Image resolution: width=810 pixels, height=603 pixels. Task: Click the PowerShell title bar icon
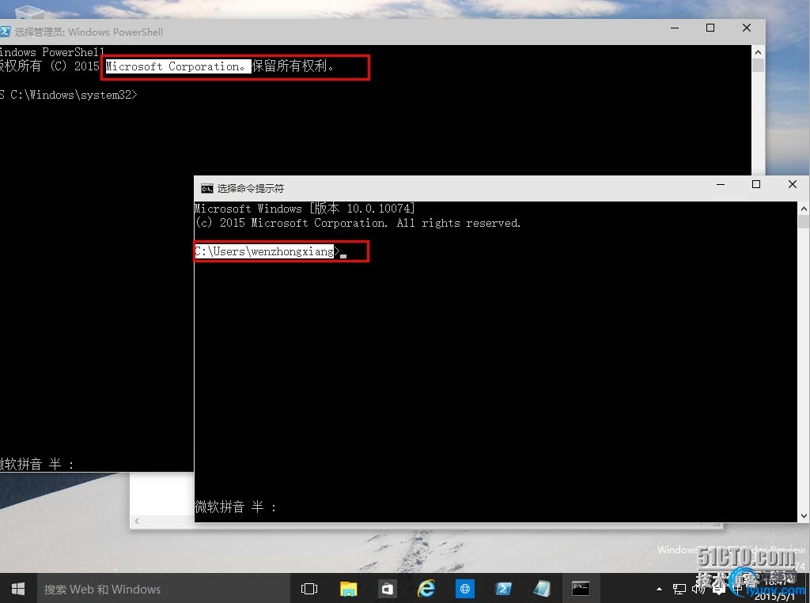(x=5, y=32)
